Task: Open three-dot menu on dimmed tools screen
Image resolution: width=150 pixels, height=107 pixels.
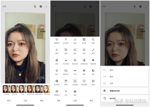Action: point(96,6)
